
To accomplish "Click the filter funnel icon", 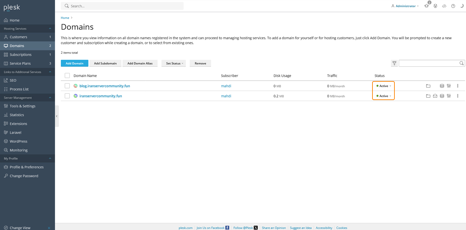I will (394, 63).
